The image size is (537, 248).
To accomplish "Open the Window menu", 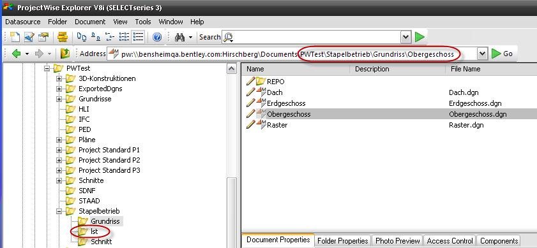I will coord(170,22).
